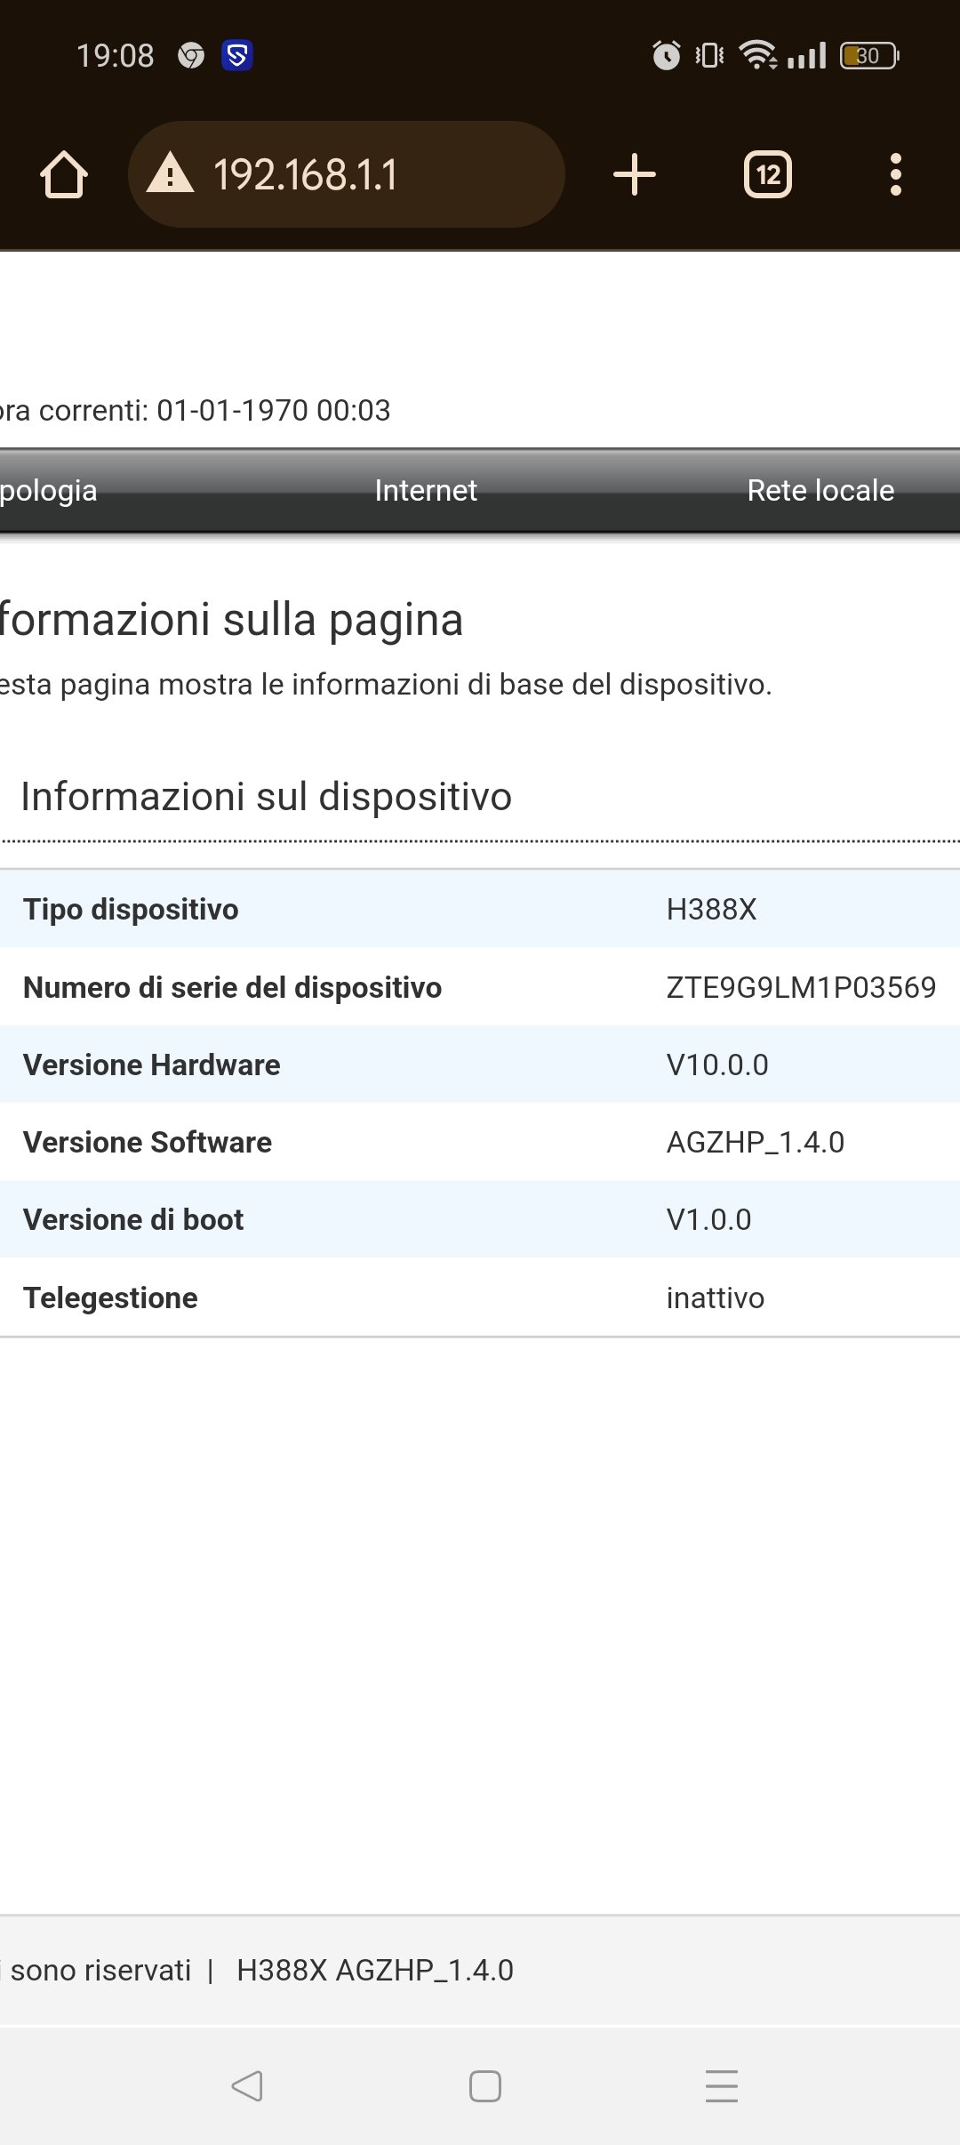Select the Rete locale menu tab
The image size is (960, 2145).
click(x=820, y=490)
